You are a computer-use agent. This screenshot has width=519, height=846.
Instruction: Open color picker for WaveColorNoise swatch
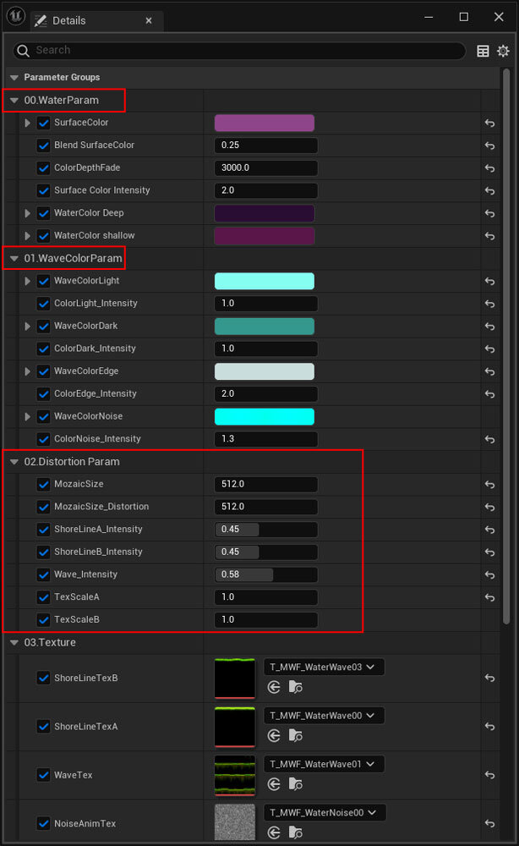[x=264, y=416]
